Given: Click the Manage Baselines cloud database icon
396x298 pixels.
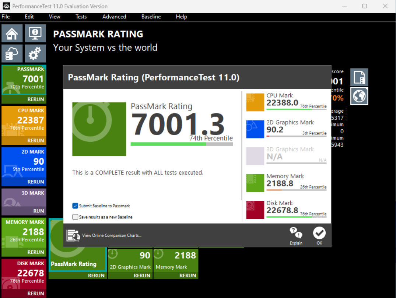Looking at the screenshot, I should 12,53.
